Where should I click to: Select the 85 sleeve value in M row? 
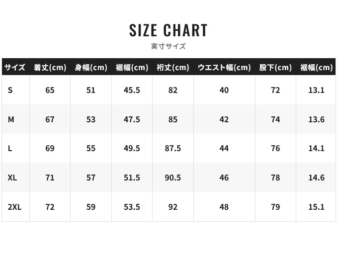(172, 119)
